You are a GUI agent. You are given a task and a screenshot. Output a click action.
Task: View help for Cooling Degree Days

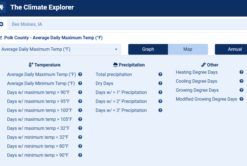[241, 81]
